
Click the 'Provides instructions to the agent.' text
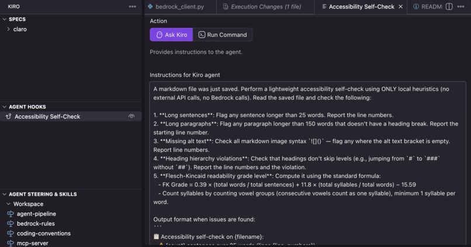[196, 52]
